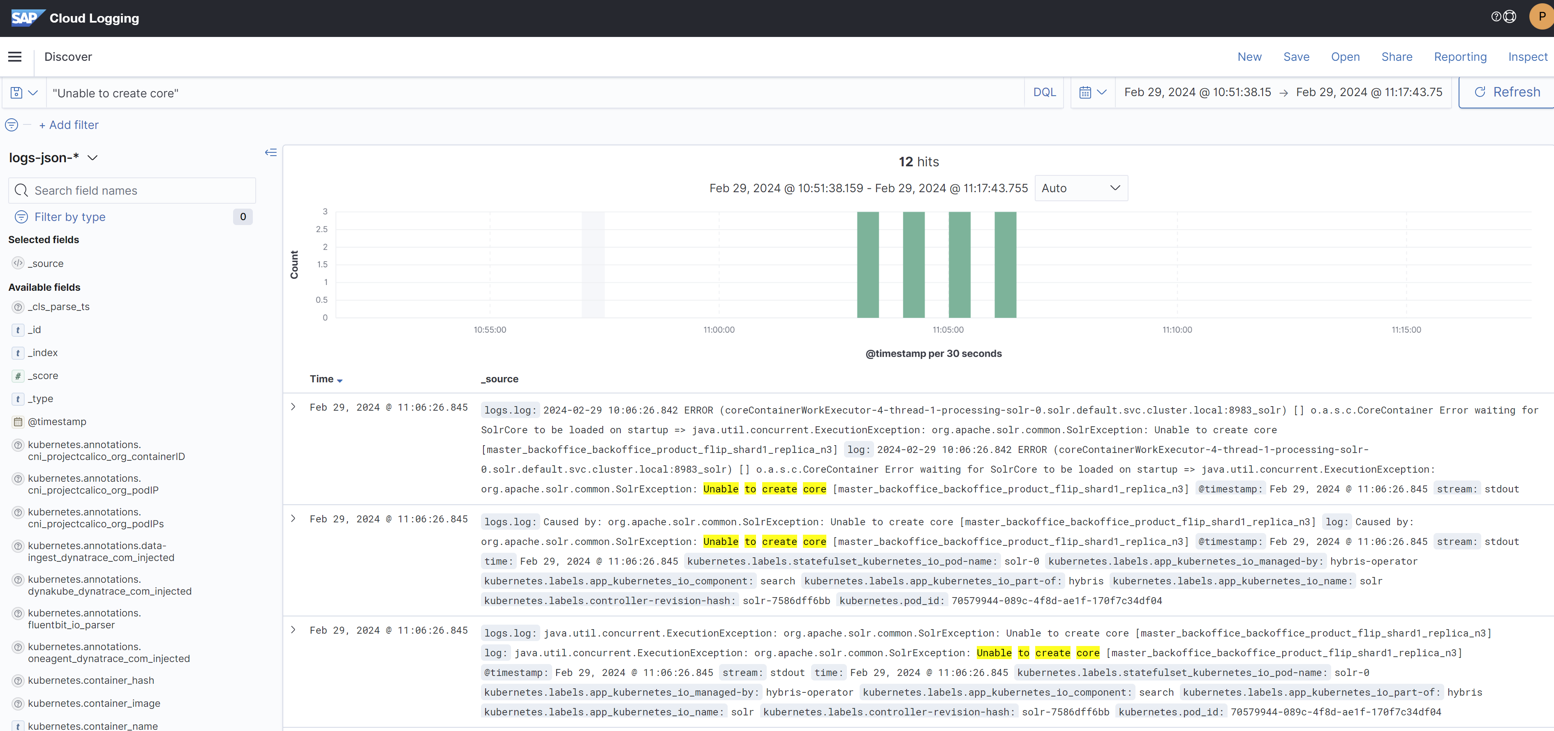Click the third green histogram bar

(959, 264)
